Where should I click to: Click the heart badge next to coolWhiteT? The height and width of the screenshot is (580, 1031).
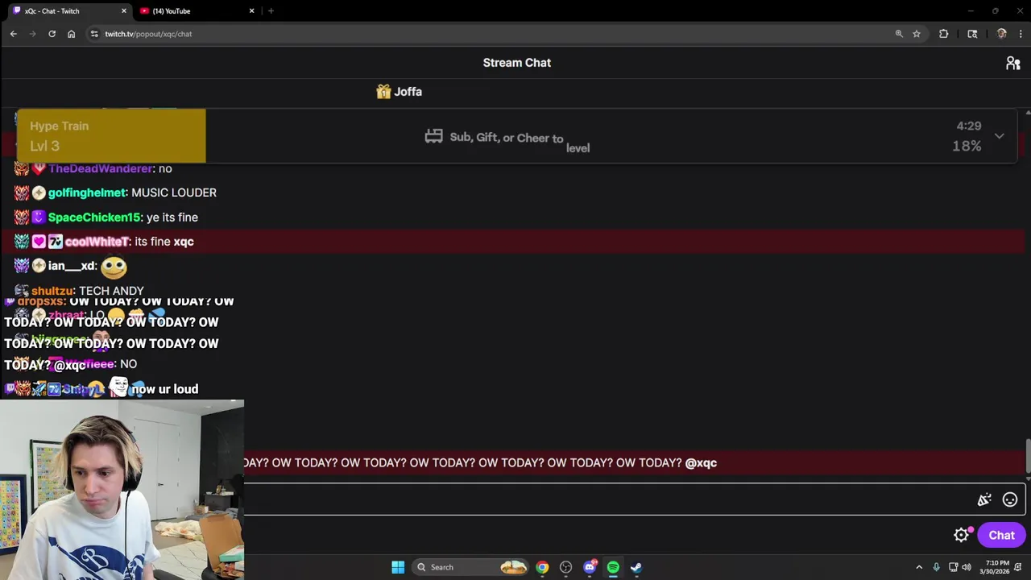click(39, 242)
